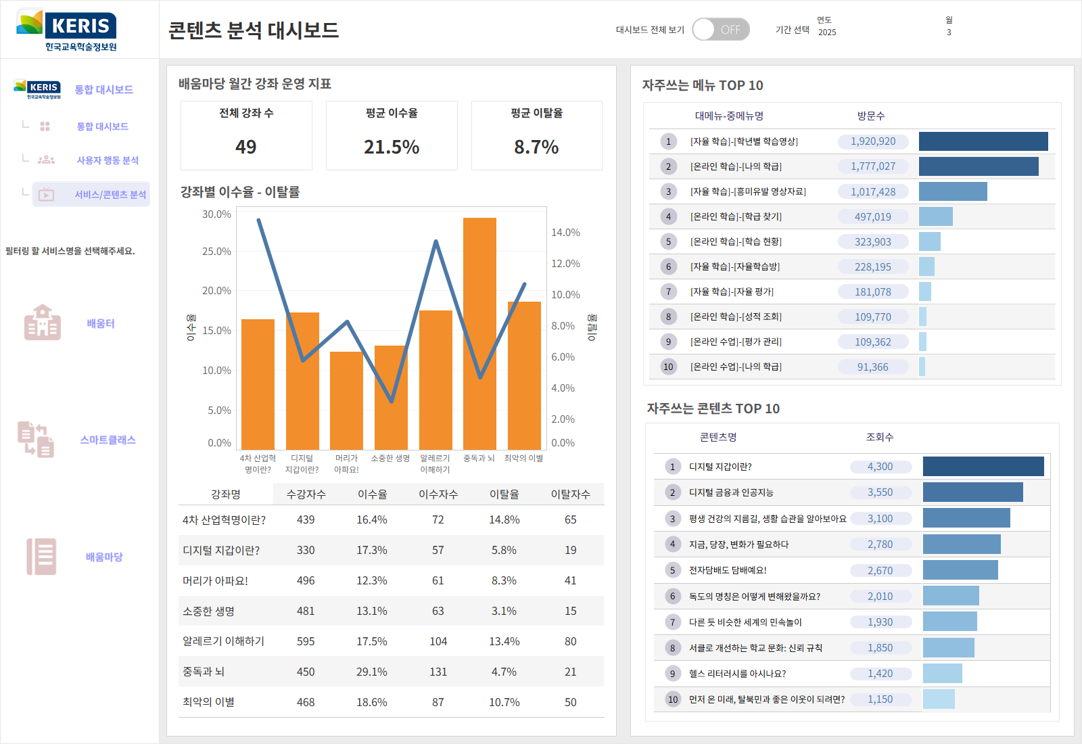
Task: Click the 배움터 school building icon
Action: pyautogui.click(x=42, y=323)
